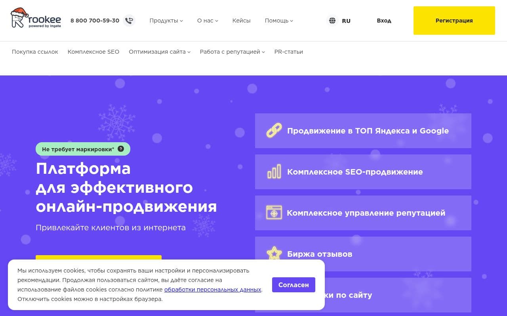Open the Помощь dropdown menu
Screen dimensions: 507x316
(279, 21)
